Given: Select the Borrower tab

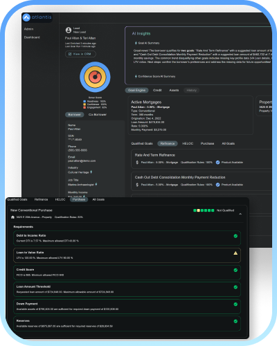Looking at the screenshot, I should (x=74, y=114).
